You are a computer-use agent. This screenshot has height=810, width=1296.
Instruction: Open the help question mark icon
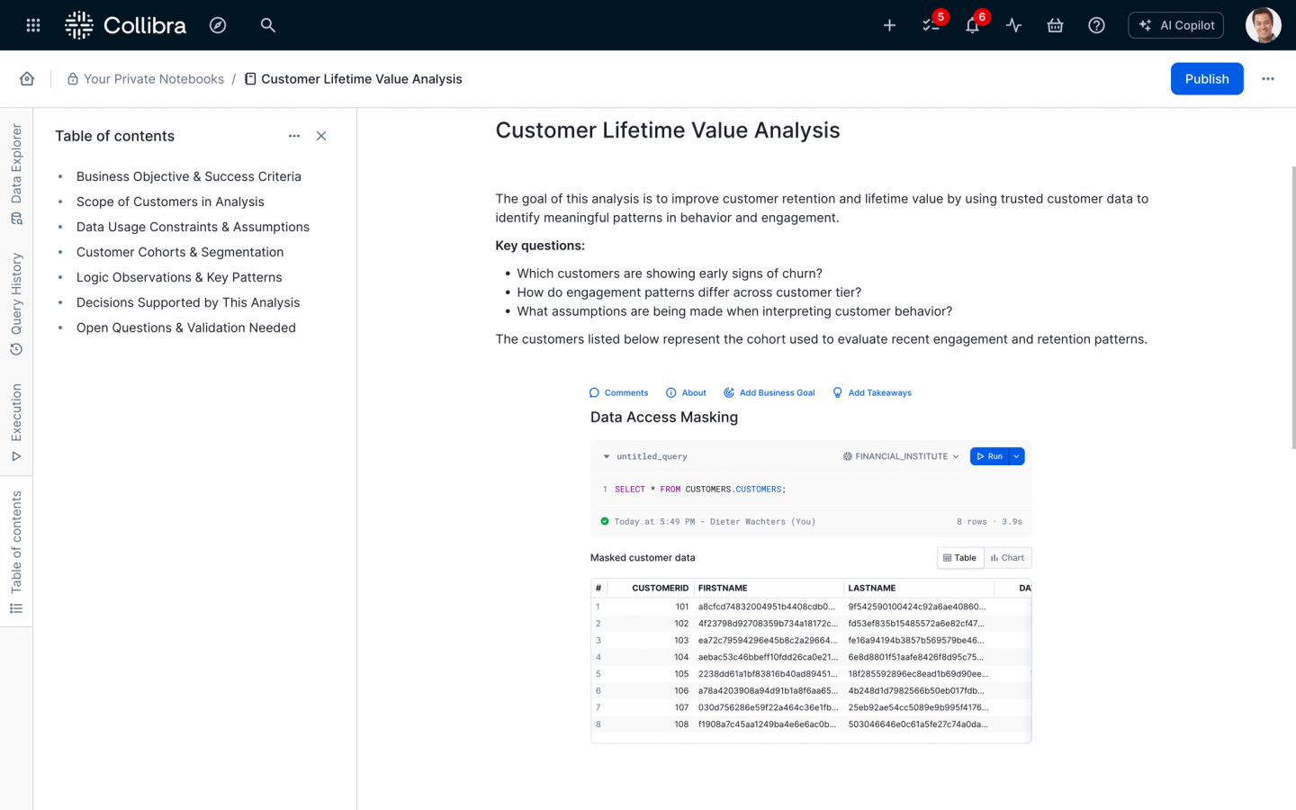[x=1096, y=25]
